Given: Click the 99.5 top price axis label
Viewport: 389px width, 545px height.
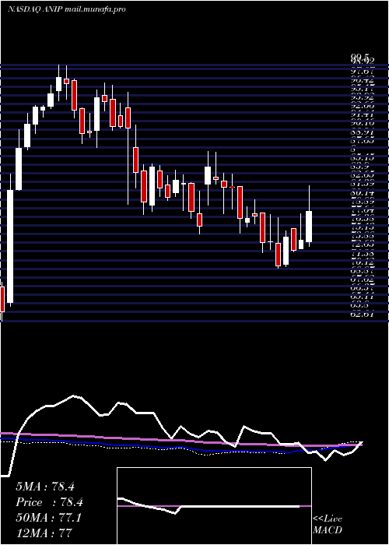Looking at the screenshot, I should [x=359, y=56].
